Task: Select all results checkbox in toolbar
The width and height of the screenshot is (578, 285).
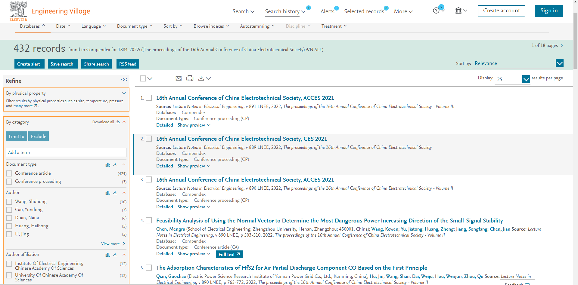Action: [143, 78]
